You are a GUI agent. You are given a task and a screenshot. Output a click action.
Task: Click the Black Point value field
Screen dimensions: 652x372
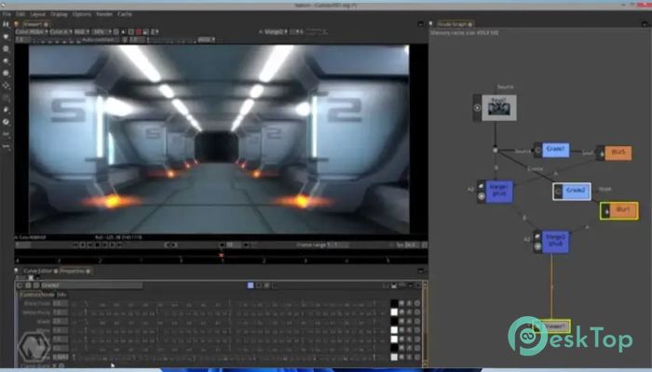pyautogui.click(x=61, y=304)
